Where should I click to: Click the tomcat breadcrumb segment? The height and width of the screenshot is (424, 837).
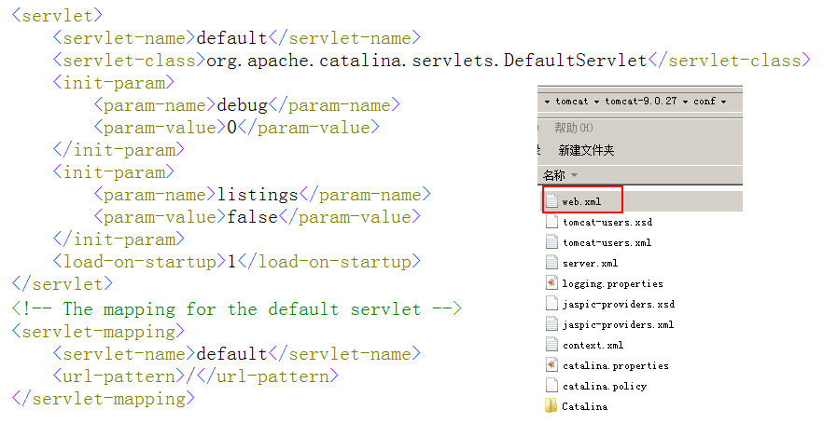pos(571,101)
